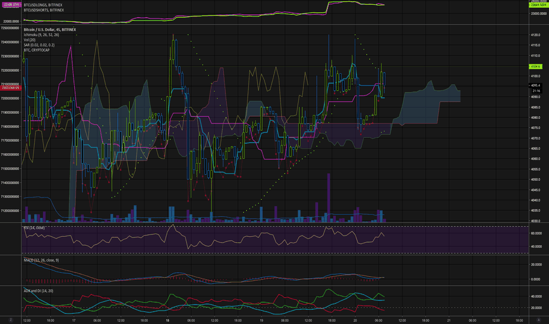Click the SAR (0.02, 0.02, 0.2) indicator label

click(39, 45)
